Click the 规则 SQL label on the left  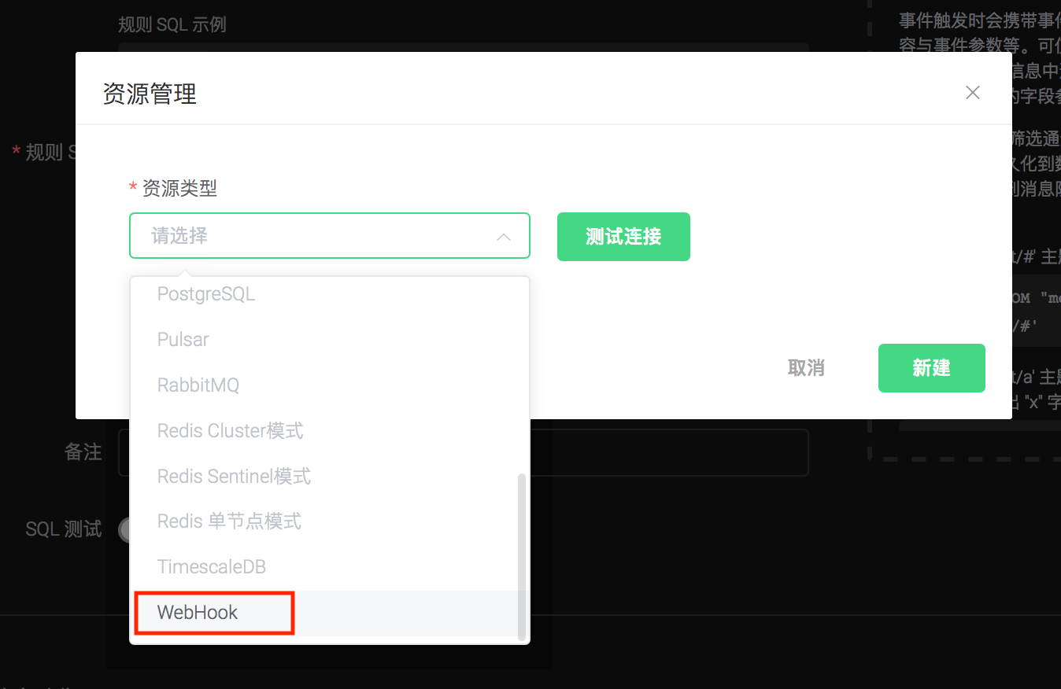click(43, 151)
